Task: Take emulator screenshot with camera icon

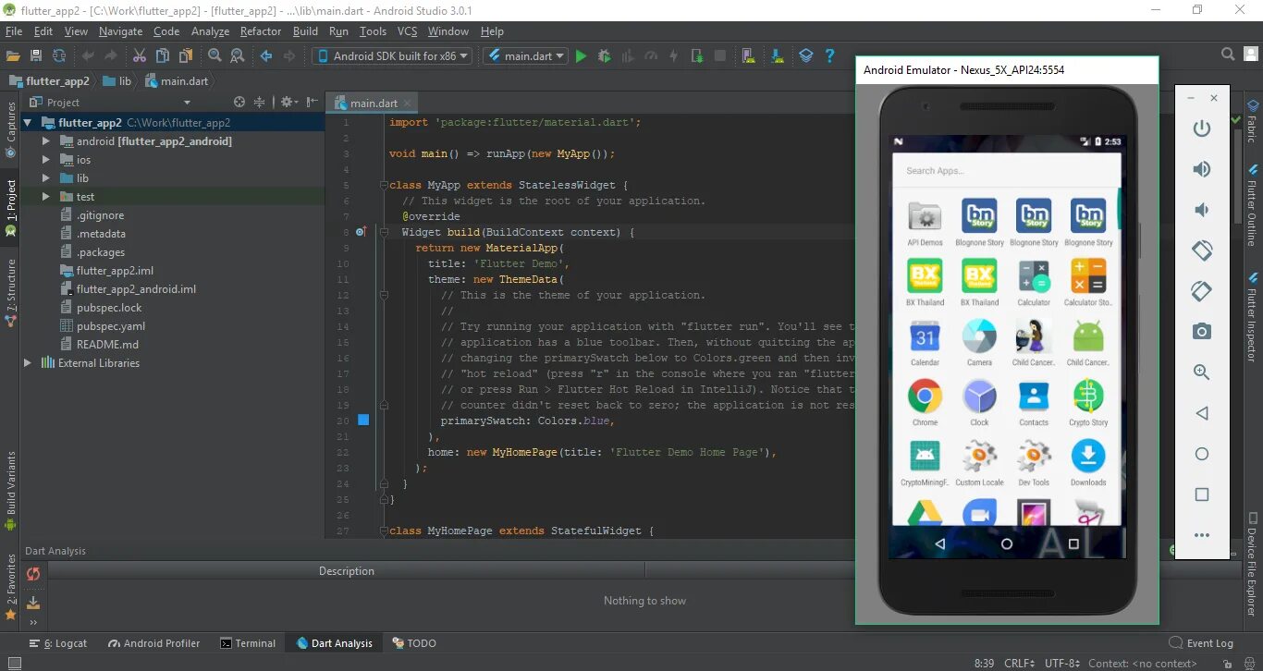Action: click(1202, 331)
